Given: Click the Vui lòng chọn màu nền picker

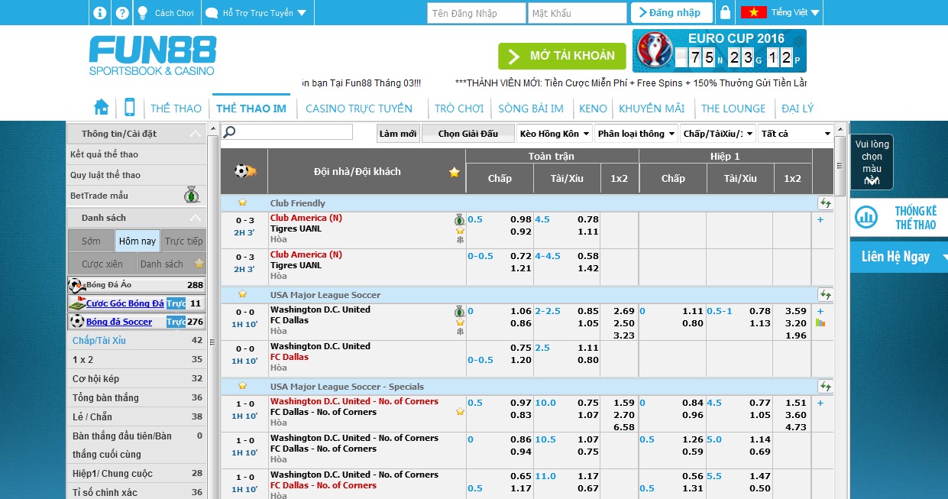Looking at the screenshot, I should 872,162.
